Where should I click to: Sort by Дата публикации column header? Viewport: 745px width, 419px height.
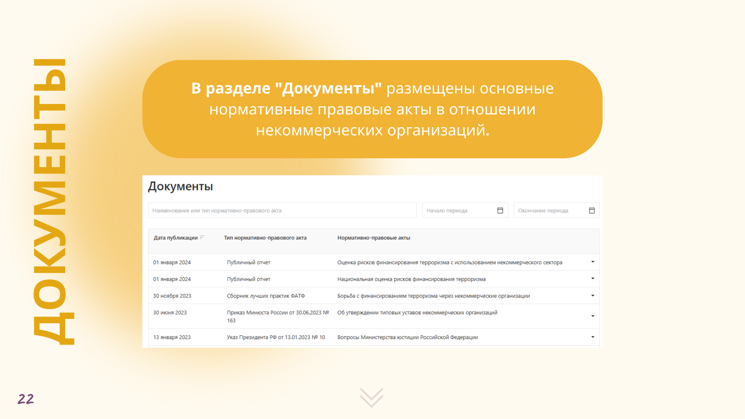click(176, 238)
